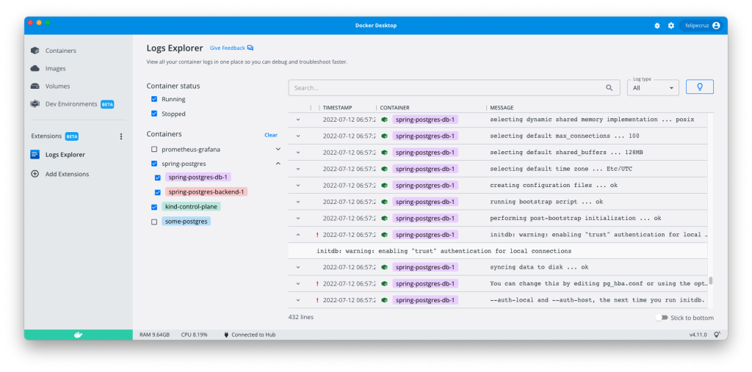This screenshot has width=752, height=372.
Task: Expand the post-bootstrap initialization row
Action: (298, 218)
